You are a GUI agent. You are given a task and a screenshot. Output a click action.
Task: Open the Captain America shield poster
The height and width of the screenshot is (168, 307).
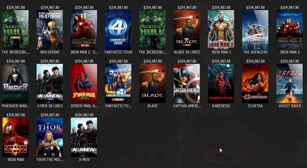(187, 83)
